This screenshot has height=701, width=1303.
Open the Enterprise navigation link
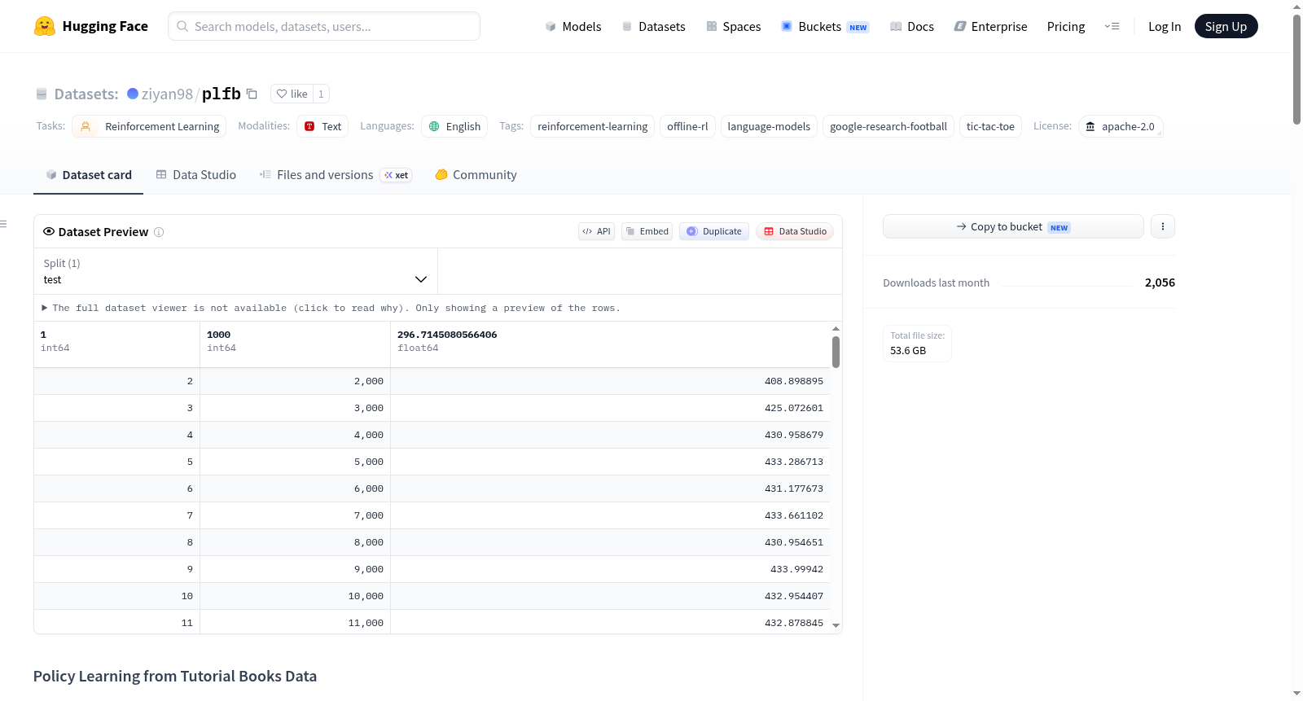[990, 26]
